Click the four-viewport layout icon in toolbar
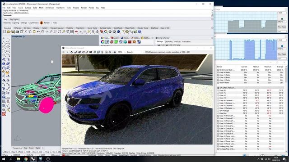The image size is (289, 162). coord(72,32)
